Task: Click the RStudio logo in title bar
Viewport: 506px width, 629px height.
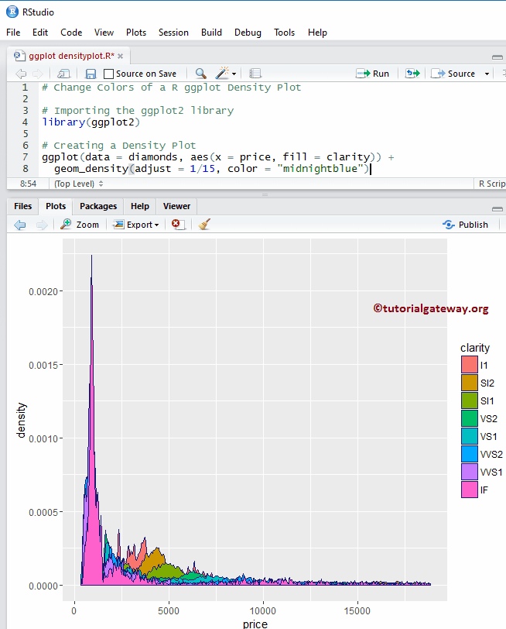Action: pos(12,12)
